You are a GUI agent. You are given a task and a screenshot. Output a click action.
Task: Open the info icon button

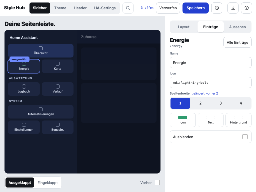pos(246,8)
